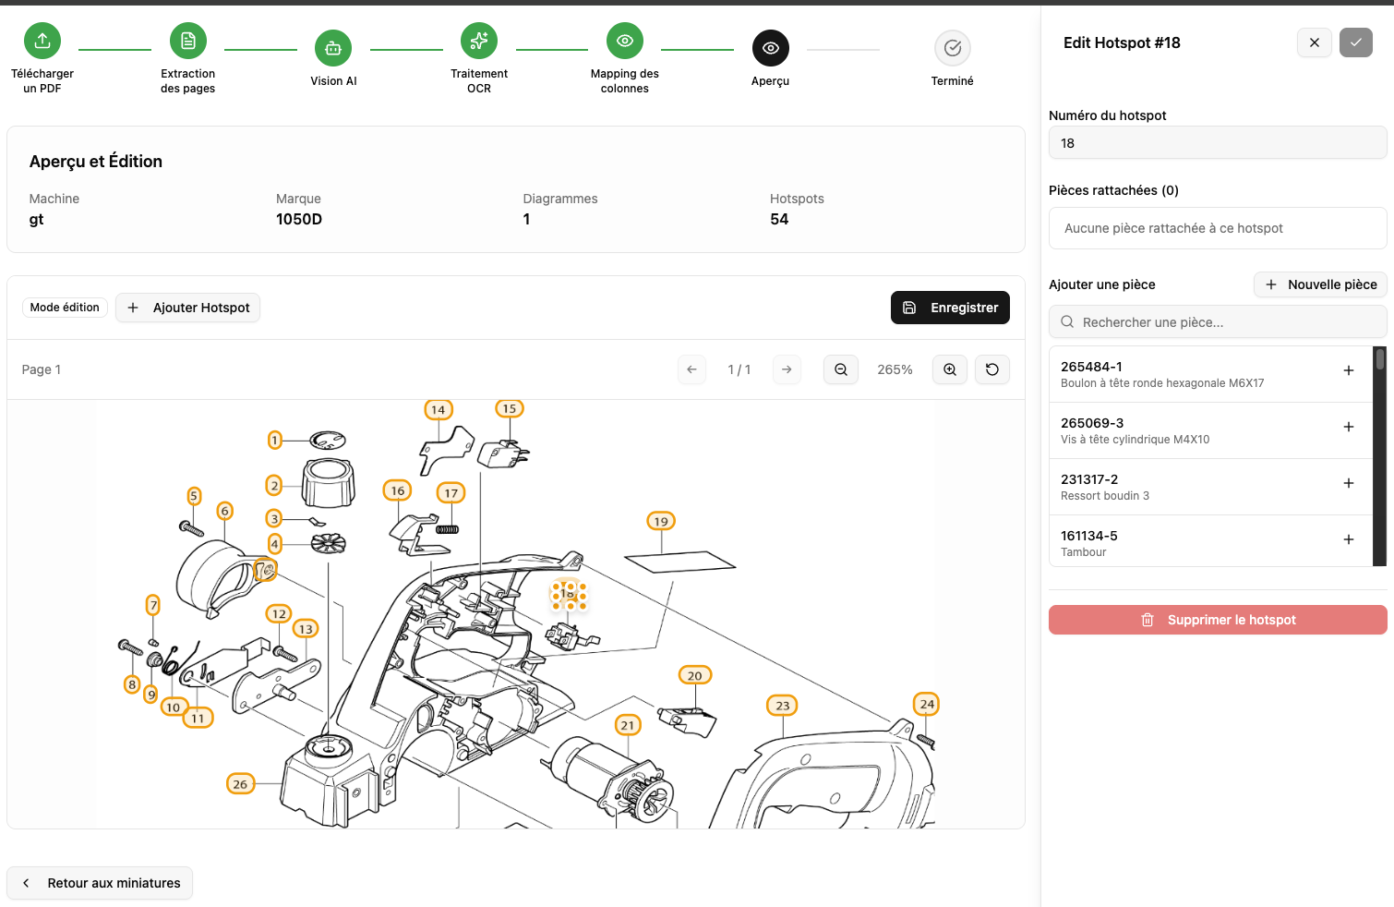Select hotspot marker 19 on diagram
This screenshot has width=1394, height=907.
661,521
